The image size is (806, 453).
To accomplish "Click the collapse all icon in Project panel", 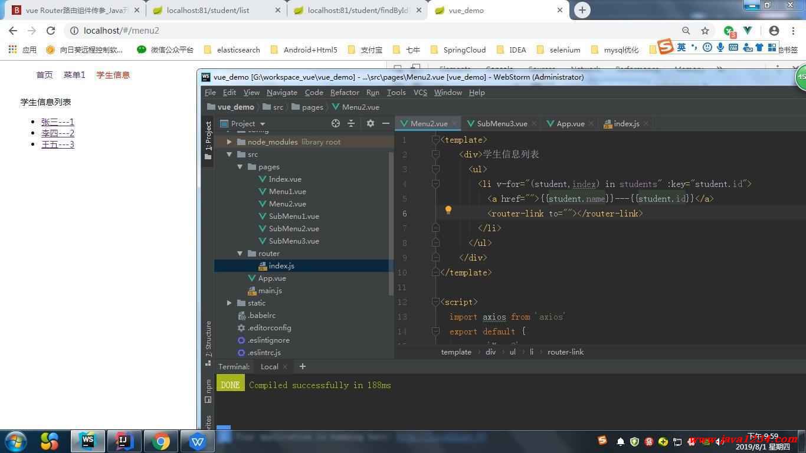I will [x=351, y=123].
